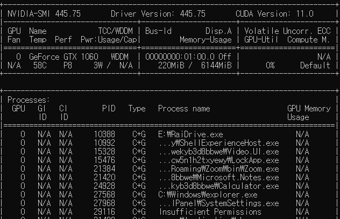Screen dimensions: 340x219
Task: Click the Microsoft.Notes.exe process name
Action: pyautogui.click(x=219, y=178)
